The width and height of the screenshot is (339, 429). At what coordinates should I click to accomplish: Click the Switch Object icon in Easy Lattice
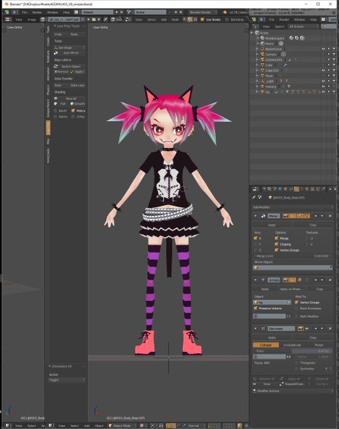pyautogui.click(x=56, y=66)
